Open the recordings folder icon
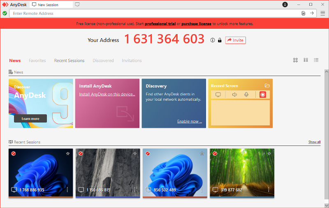The image size is (329, 208). point(267,86)
